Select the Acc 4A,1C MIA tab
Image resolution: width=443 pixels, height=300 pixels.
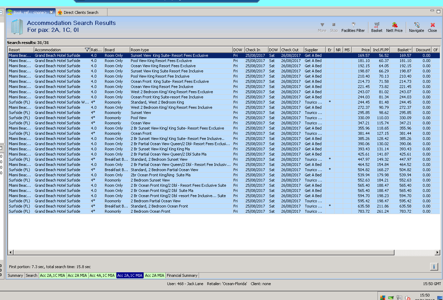(x=102, y=275)
